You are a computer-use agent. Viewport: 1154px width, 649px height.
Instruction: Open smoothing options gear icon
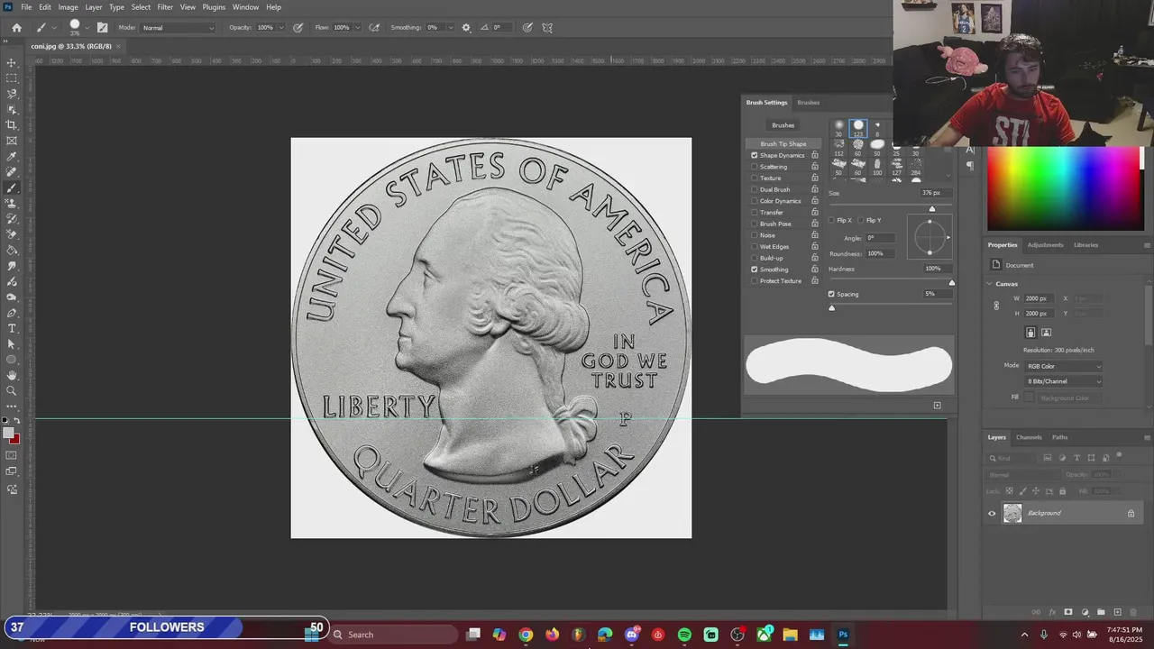466,28
